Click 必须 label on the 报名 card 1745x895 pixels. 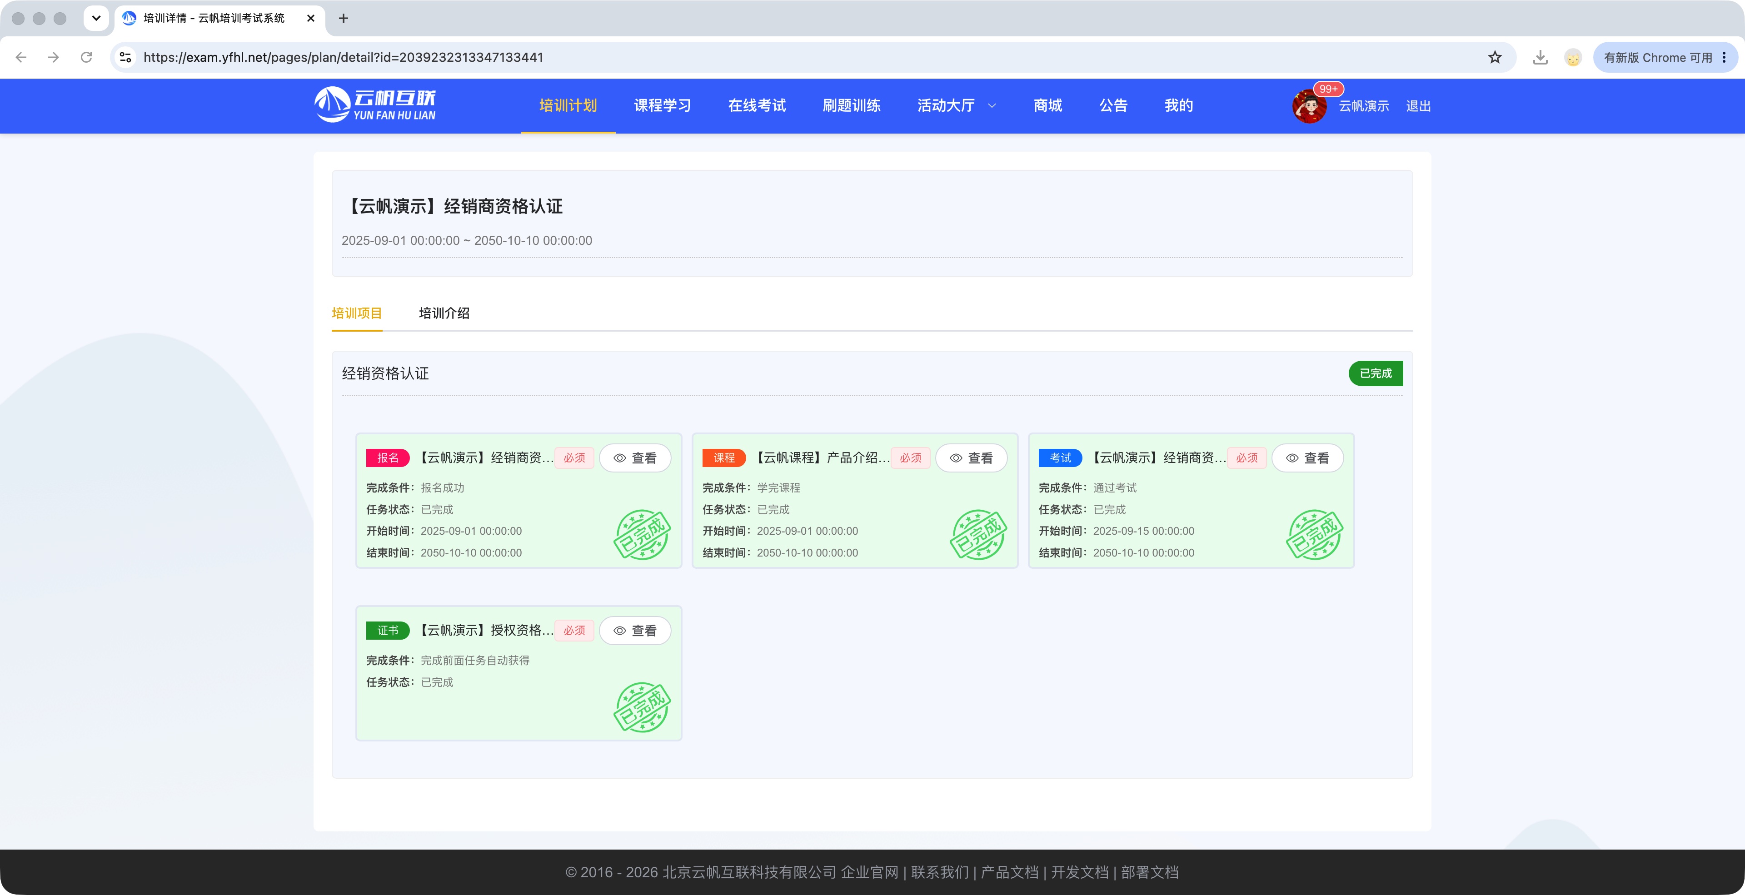pos(574,458)
